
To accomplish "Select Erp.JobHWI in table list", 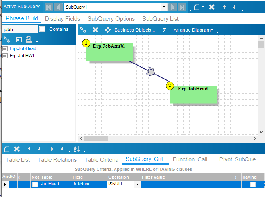I will click(22, 56).
